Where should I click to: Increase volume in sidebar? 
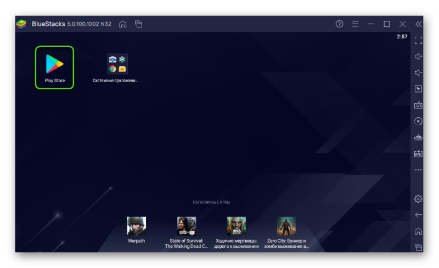[x=418, y=56]
